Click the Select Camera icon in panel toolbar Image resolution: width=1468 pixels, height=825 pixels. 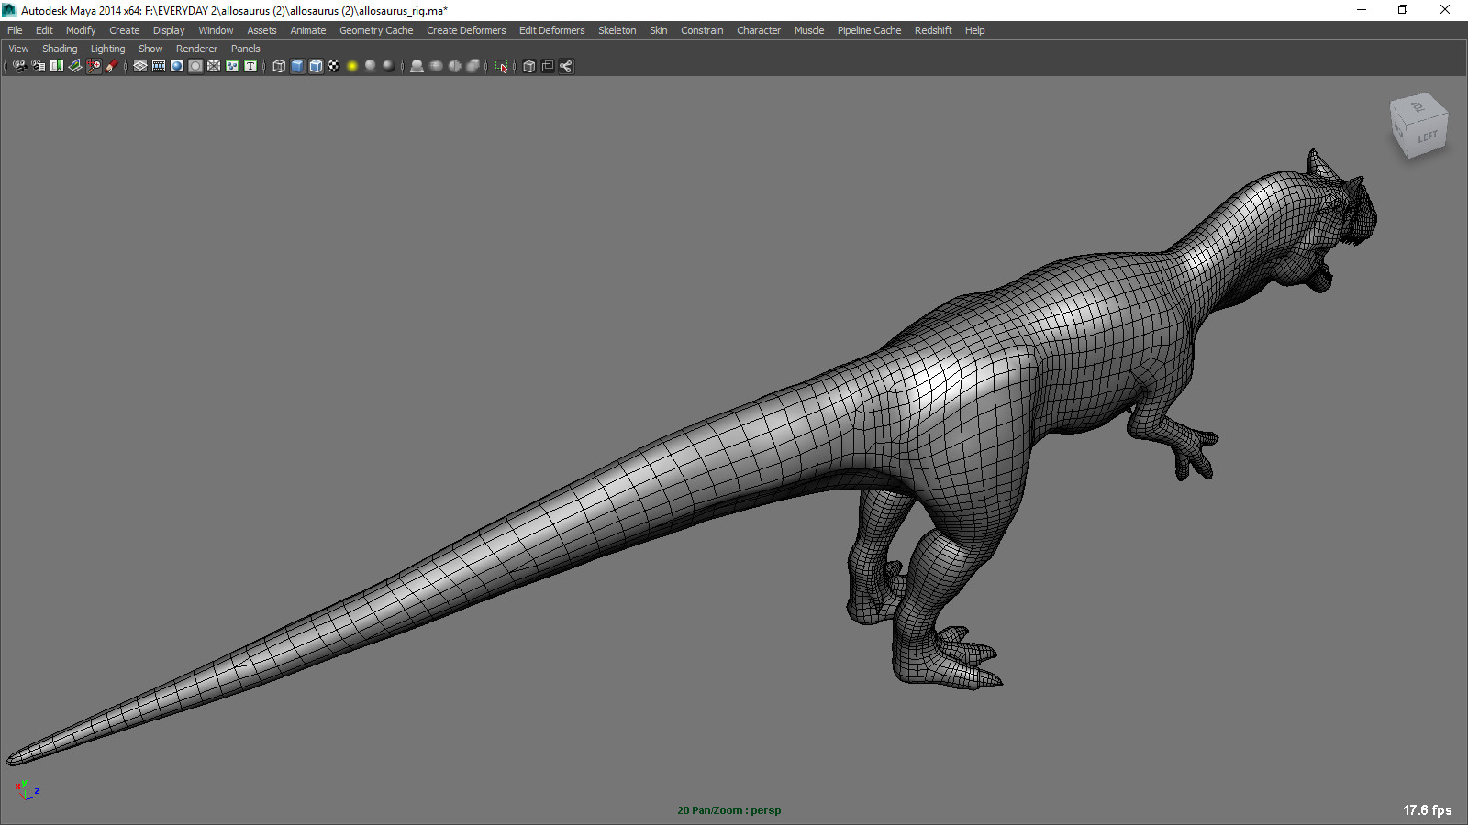pos(19,66)
